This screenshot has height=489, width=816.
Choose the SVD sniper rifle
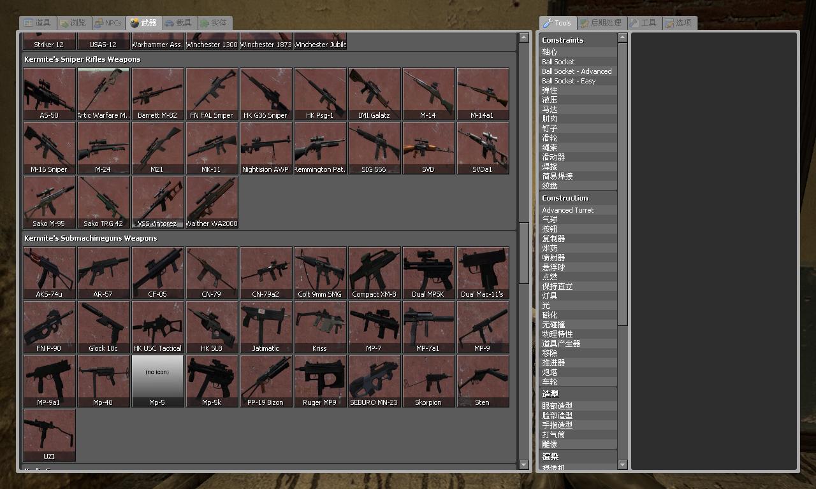[x=428, y=148]
